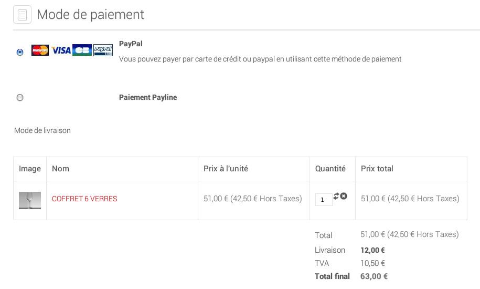Select the PayPal payment radio button
The height and width of the screenshot is (289, 480).
20,52
